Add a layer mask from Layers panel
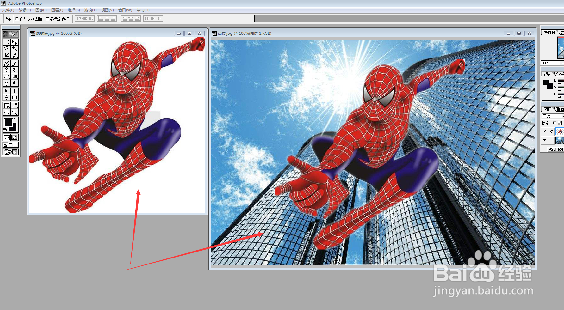This screenshot has height=310, width=564. [x=560, y=149]
